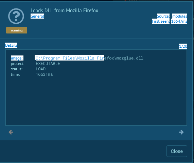
Task: Click the image field label
Action: 17,58
